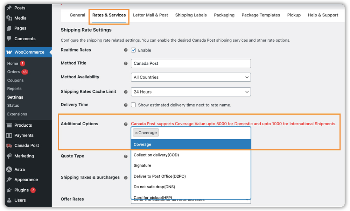
Task: Open the Astra theme menu
Action: (x=19, y=169)
